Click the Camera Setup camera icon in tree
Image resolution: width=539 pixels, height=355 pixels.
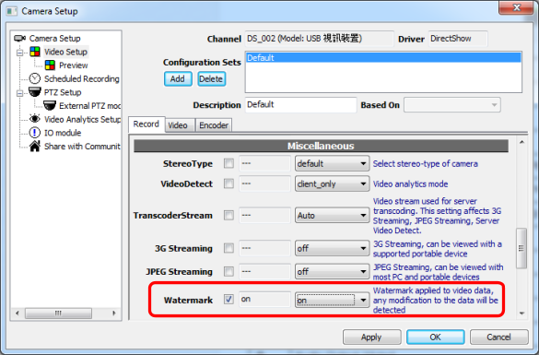pos(19,38)
